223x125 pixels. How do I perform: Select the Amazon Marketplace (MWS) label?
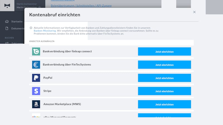(62, 104)
